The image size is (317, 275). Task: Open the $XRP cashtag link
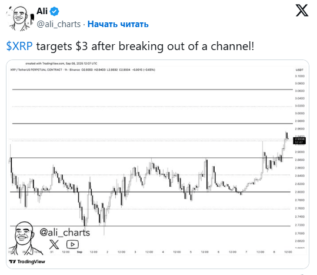[19, 46]
